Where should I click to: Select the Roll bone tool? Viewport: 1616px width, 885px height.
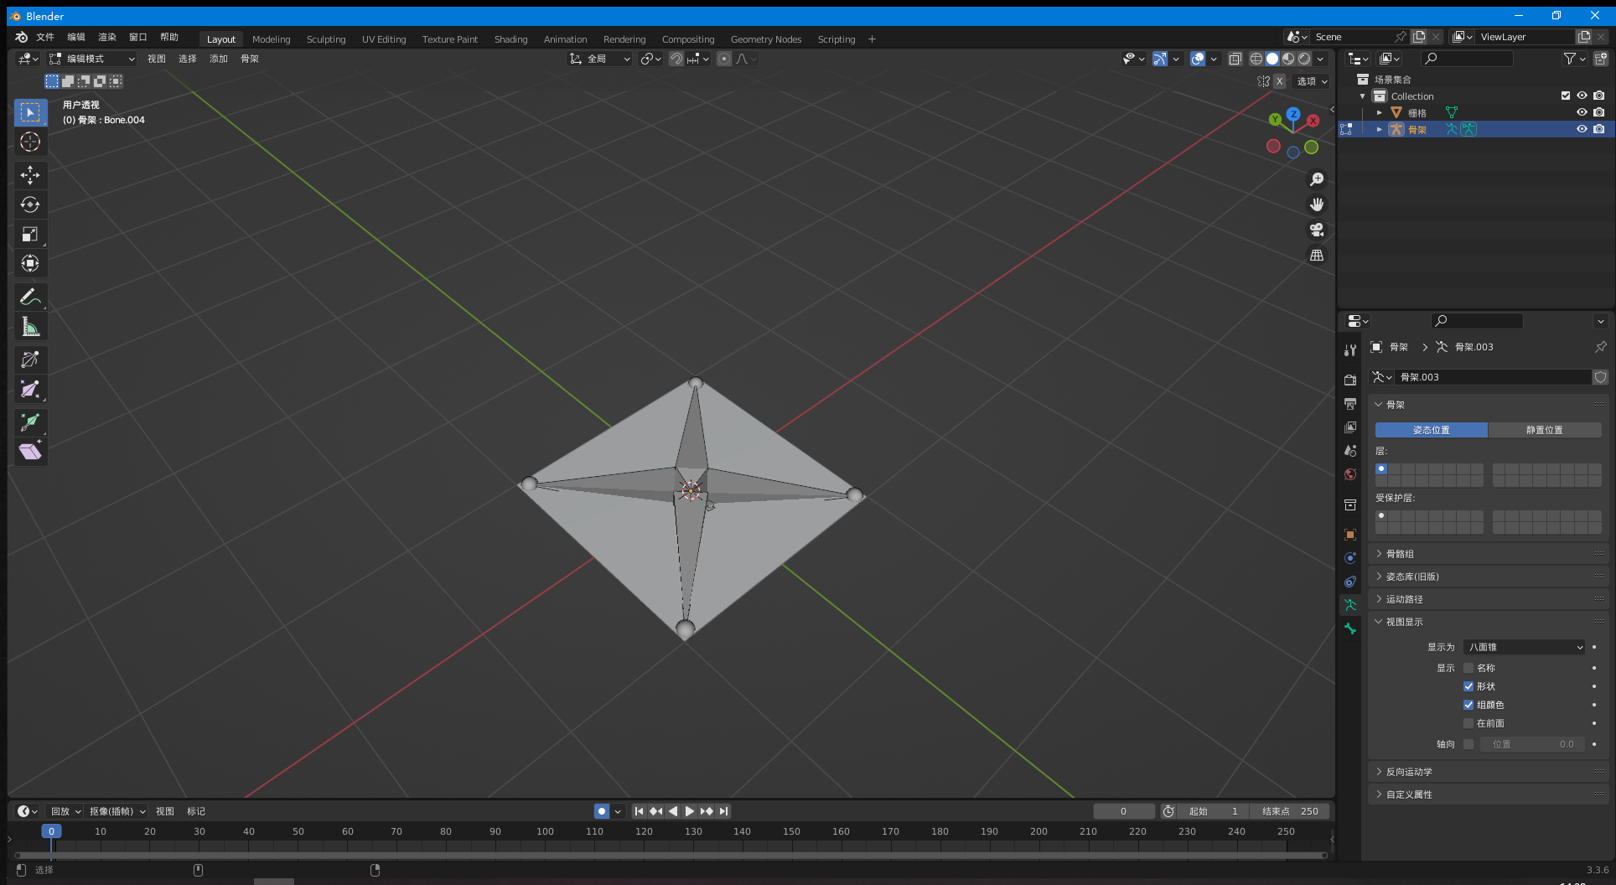pos(30,360)
